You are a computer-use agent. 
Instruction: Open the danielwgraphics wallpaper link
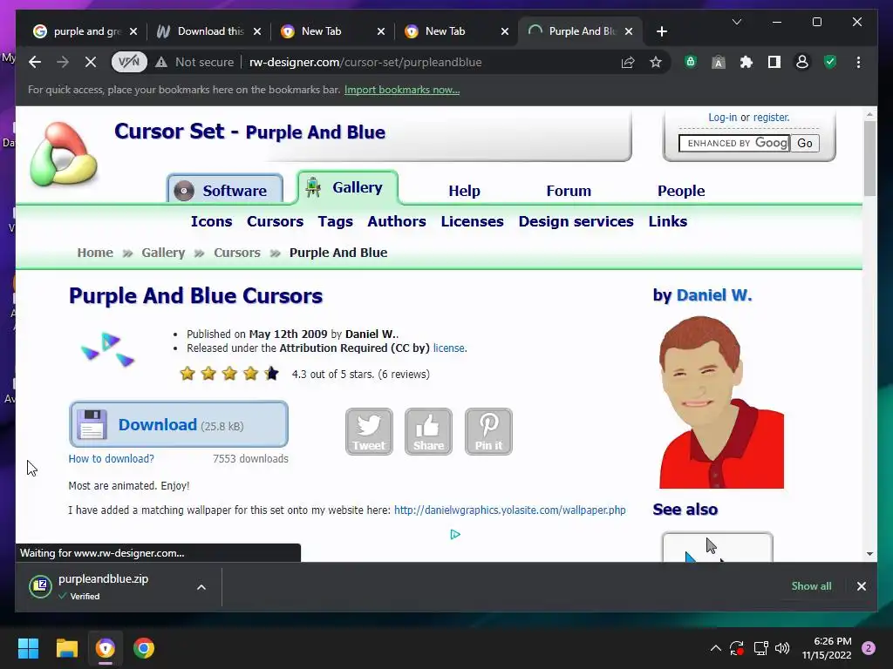[509, 510]
